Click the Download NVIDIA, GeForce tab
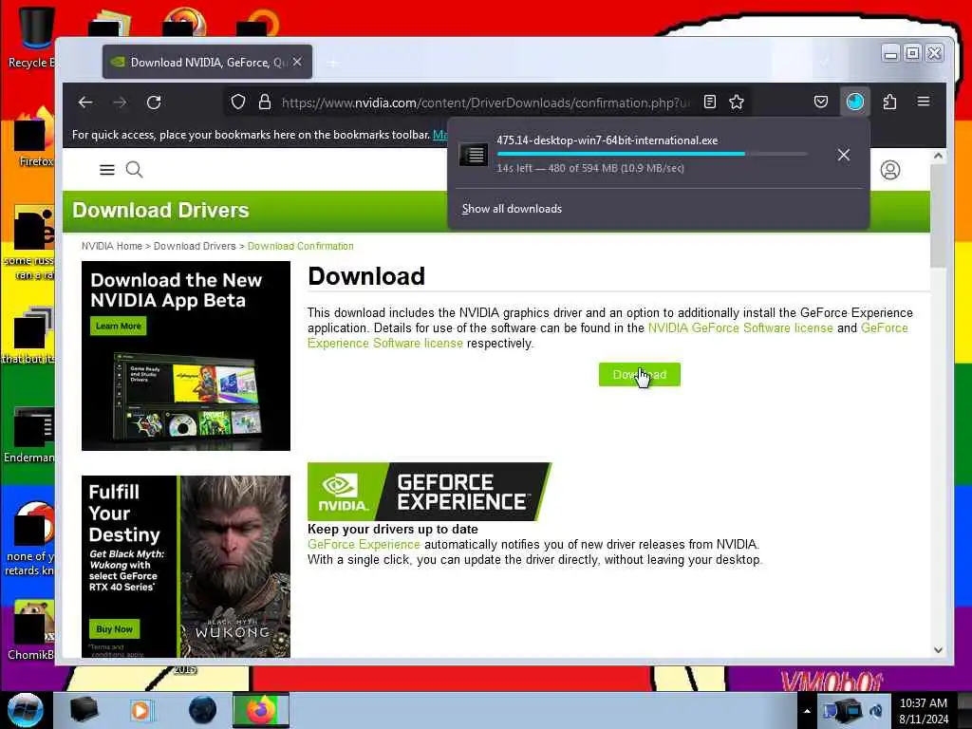The height and width of the screenshot is (729, 972). click(207, 62)
